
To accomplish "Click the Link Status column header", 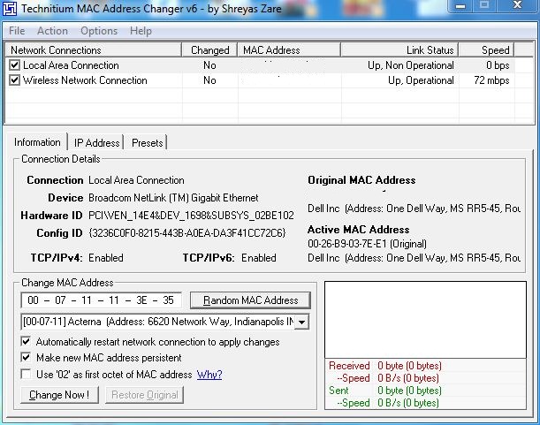I will 399,50.
